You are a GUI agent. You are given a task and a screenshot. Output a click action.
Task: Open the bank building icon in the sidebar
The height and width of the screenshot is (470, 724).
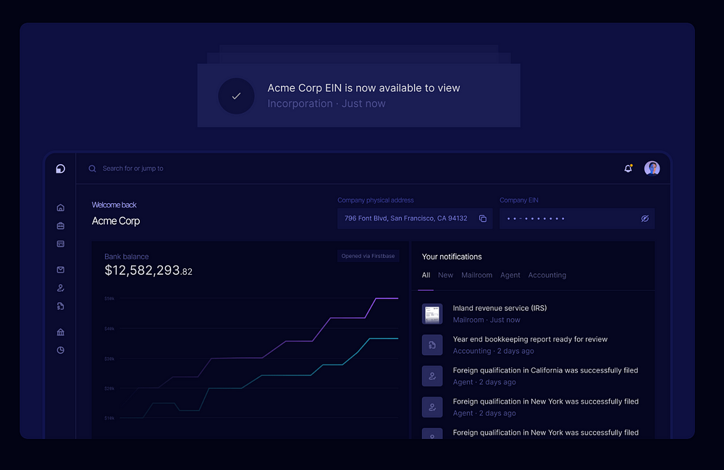(61, 332)
